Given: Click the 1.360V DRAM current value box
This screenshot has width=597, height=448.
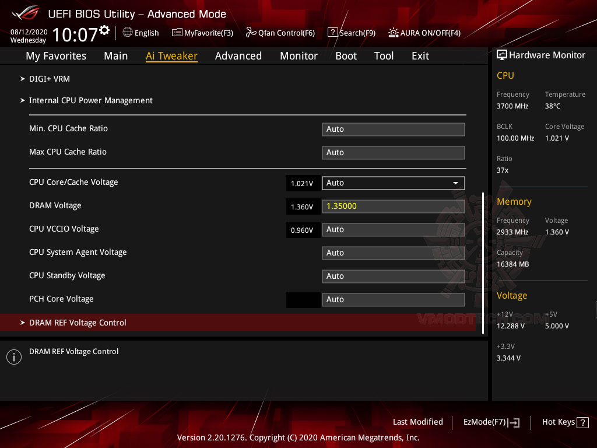Looking at the screenshot, I should tap(303, 207).
